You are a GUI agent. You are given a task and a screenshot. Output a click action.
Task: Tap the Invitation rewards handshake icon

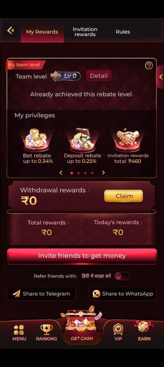[x=128, y=139]
